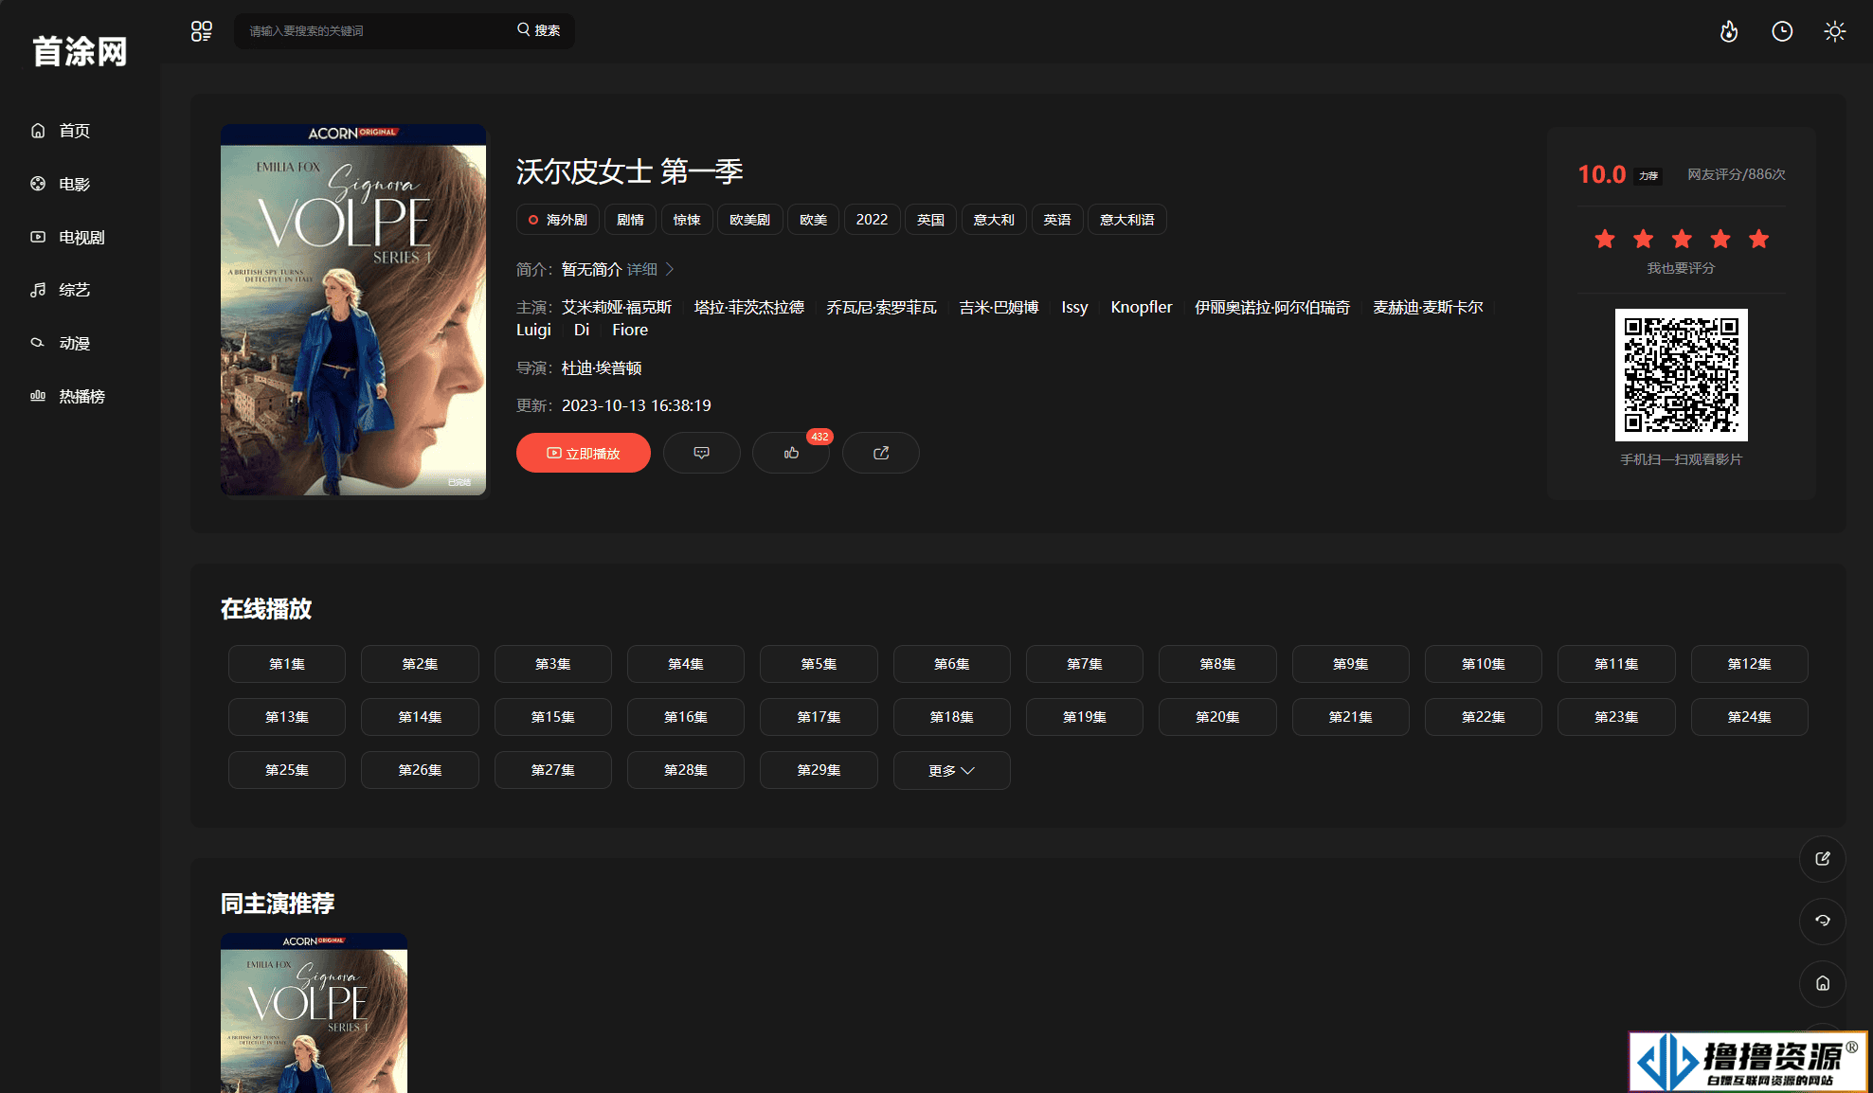Image resolution: width=1873 pixels, height=1093 pixels.
Task: Click the 首涂网 site logo
Action: (x=80, y=51)
